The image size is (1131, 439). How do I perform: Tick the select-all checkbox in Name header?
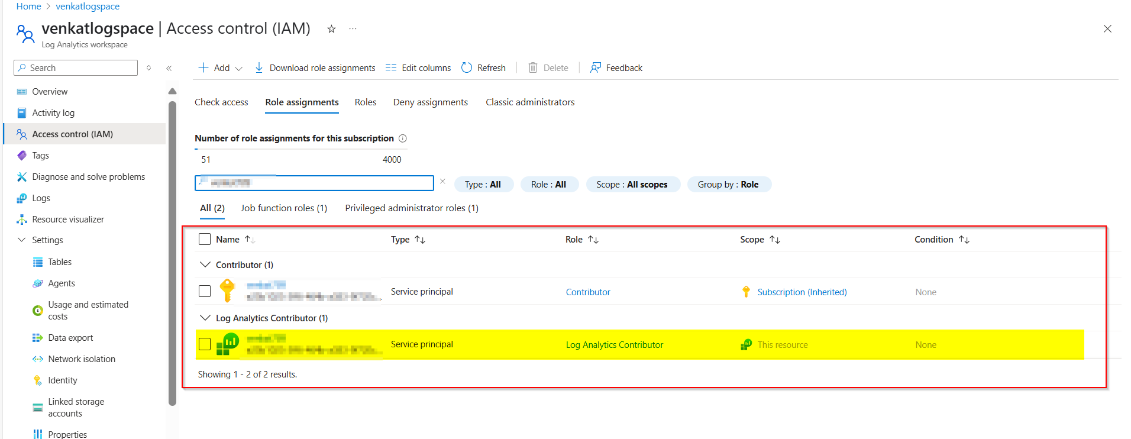[x=205, y=239]
